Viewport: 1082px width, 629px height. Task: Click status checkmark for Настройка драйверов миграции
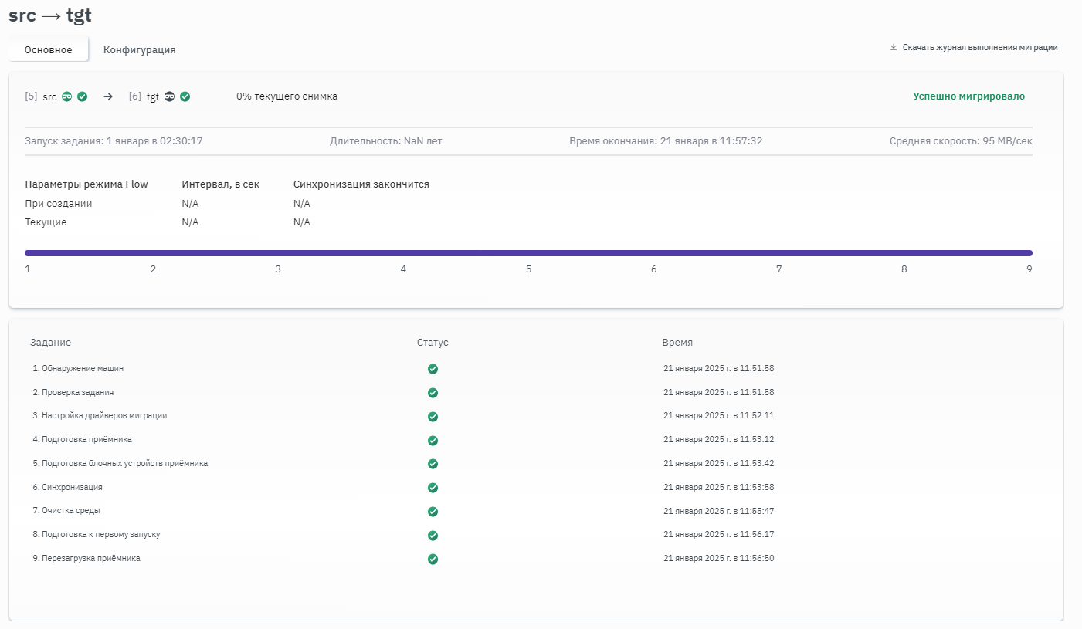click(432, 417)
